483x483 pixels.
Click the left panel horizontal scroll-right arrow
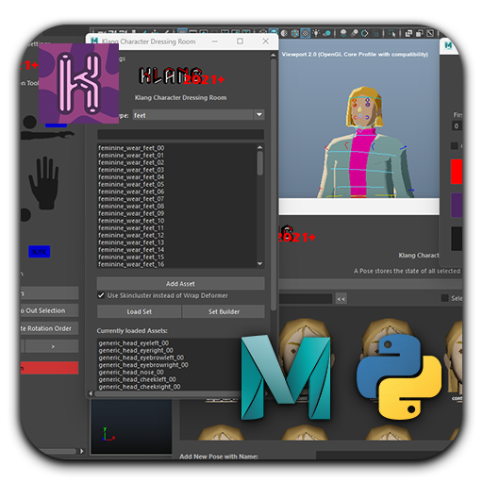(x=81, y=451)
